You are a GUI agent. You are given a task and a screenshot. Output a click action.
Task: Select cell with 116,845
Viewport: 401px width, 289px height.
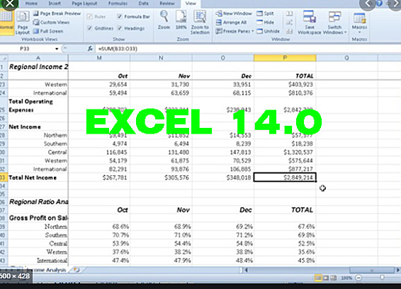click(x=99, y=153)
